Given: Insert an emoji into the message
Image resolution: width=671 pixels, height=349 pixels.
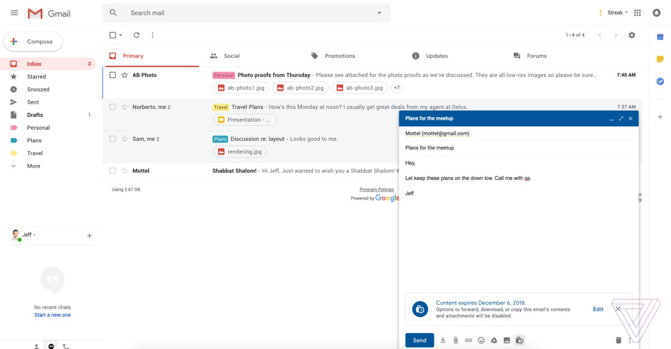Looking at the screenshot, I should 481,340.
